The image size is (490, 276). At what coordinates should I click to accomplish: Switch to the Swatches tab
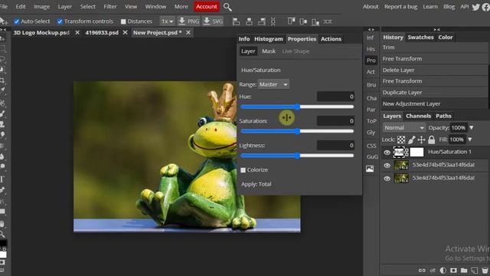(420, 38)
